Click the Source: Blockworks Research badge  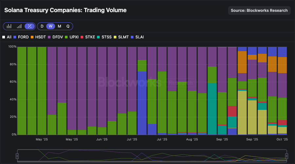pyautogui.click(x=259, y=10)
